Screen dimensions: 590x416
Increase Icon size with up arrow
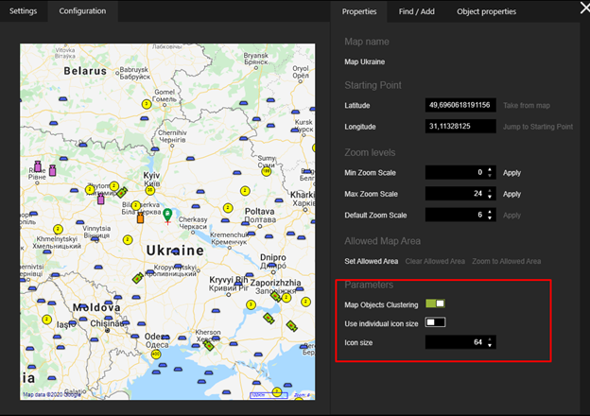point(490,339)
